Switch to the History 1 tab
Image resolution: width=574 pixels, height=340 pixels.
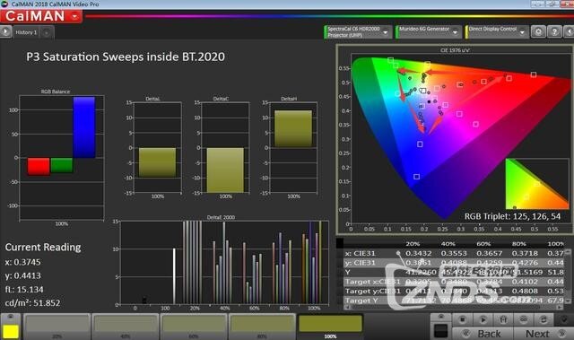[x=26, y=32]
